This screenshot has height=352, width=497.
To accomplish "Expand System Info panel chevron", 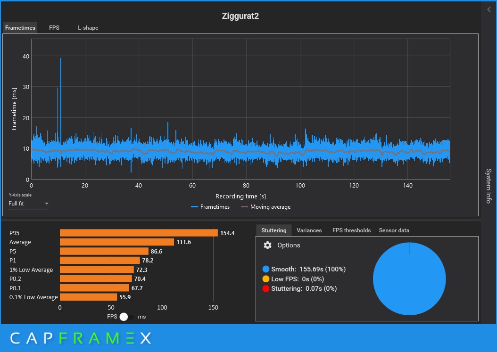I will [x=489, y=9].
